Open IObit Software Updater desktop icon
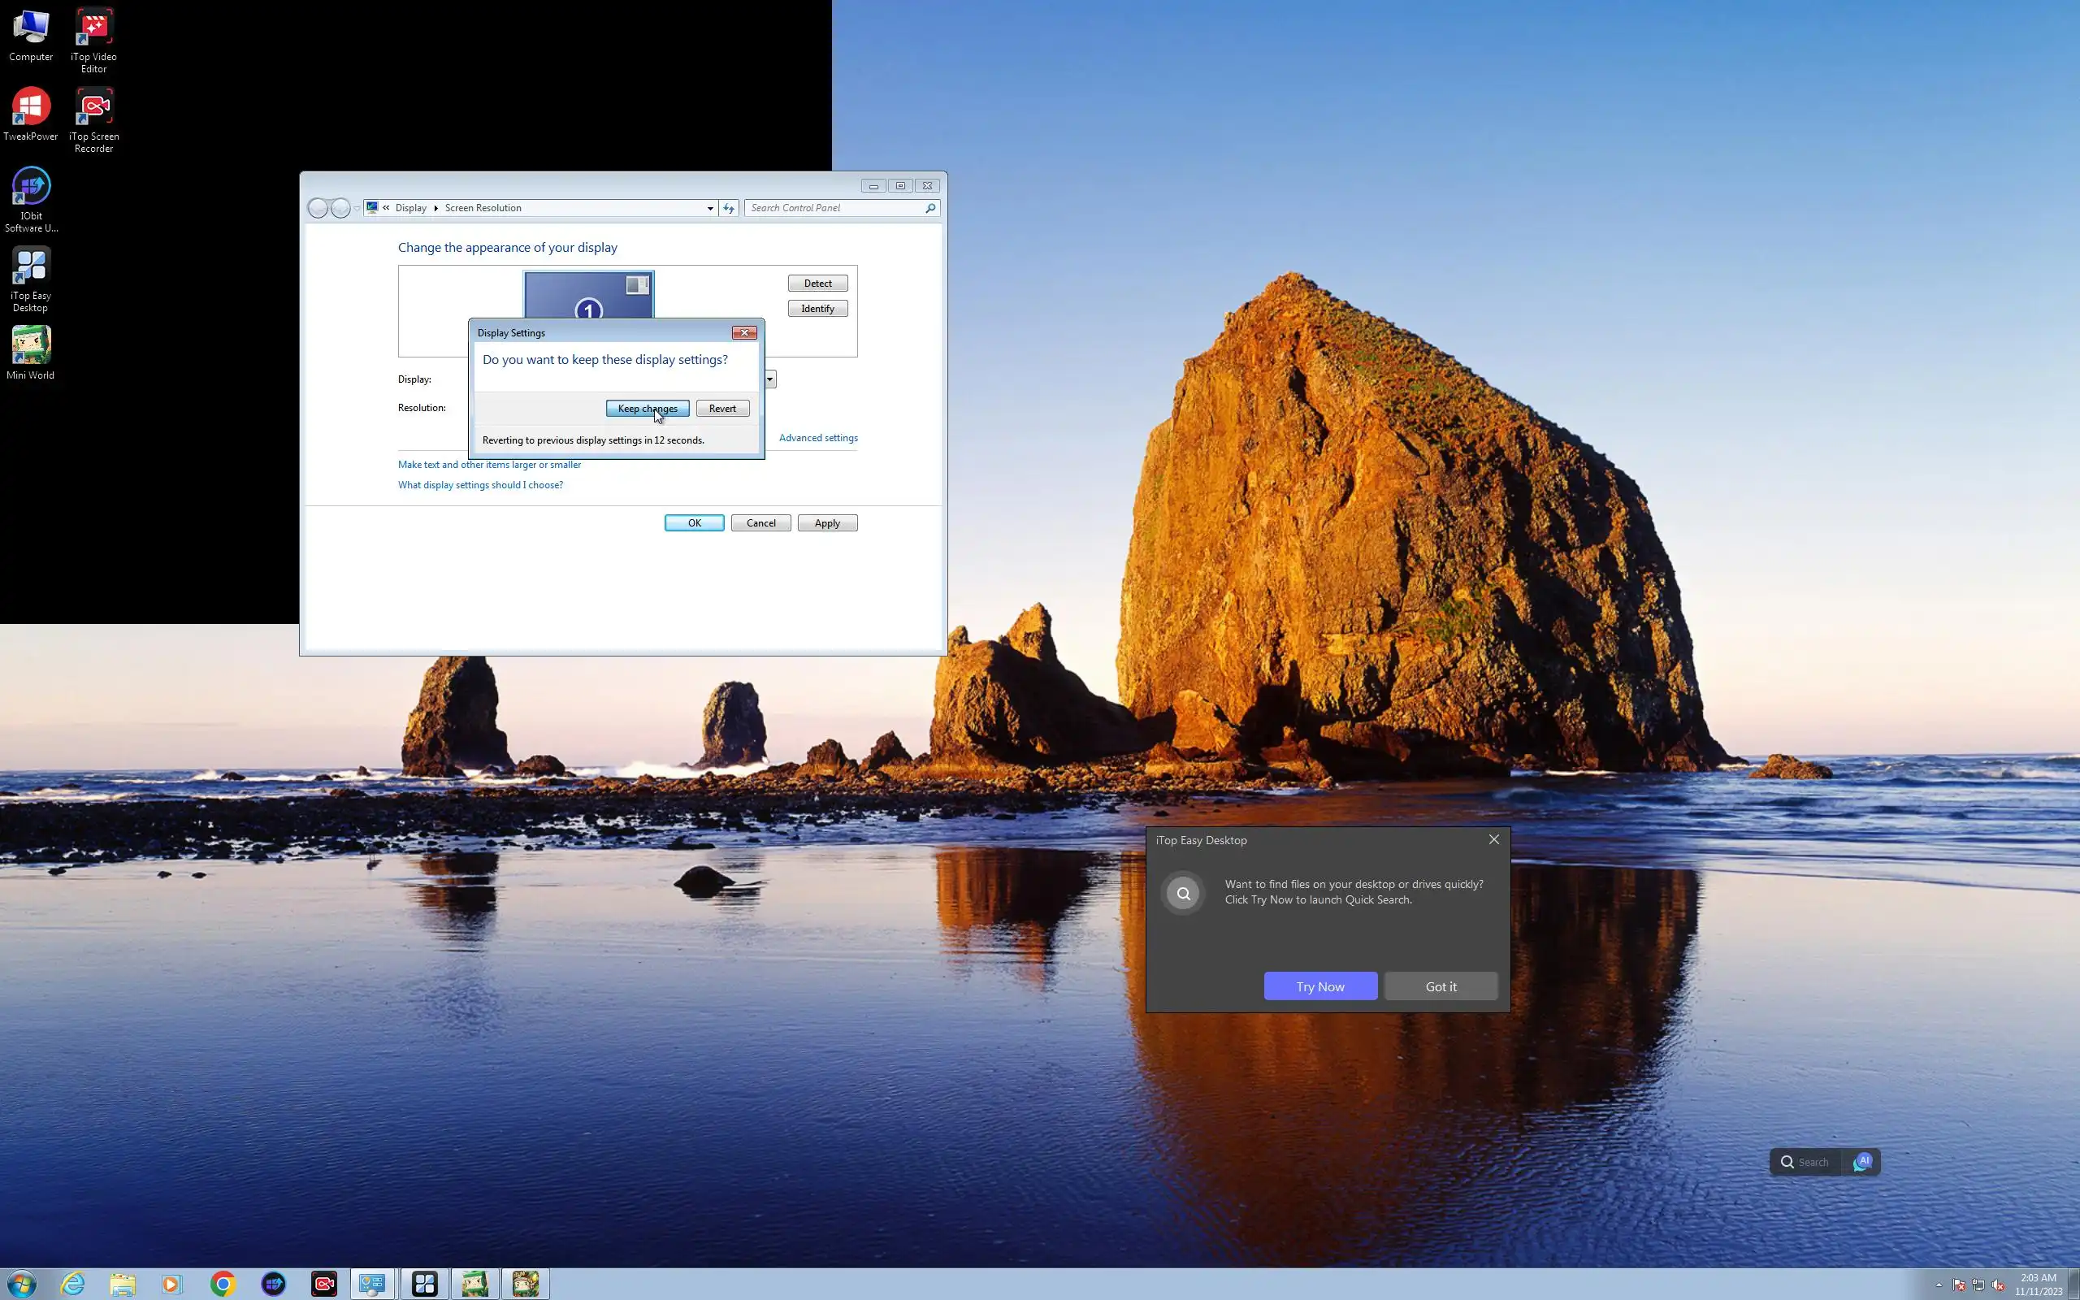Viewport: 2080px width, 1300px height. point(31,188)
